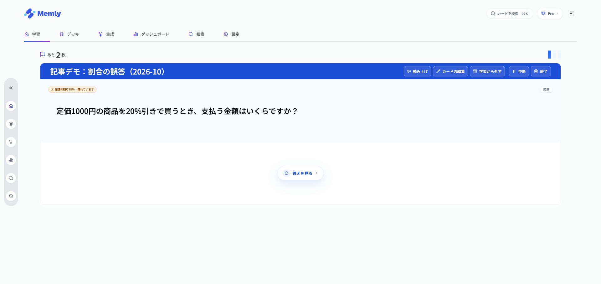Click the magnifier icon on 検索 tab
This screenshot has width=601, height=284.
[191, 34]
